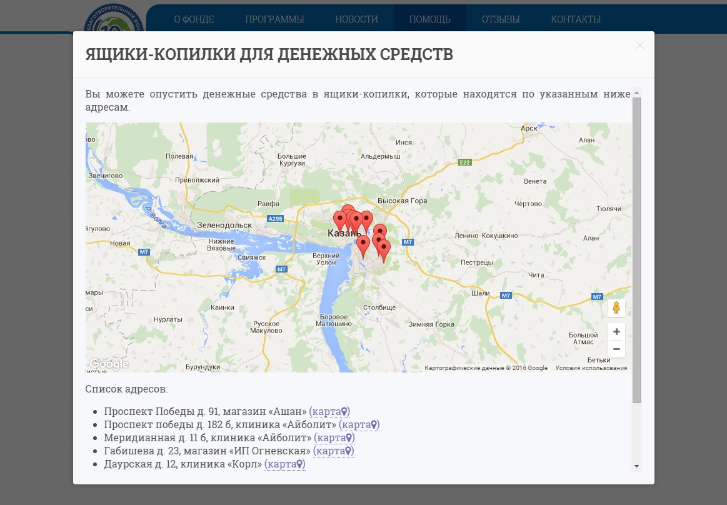727x505 pixels.
Task: Open map link for Габишева д. 23
Action: (x=334, y=450)
